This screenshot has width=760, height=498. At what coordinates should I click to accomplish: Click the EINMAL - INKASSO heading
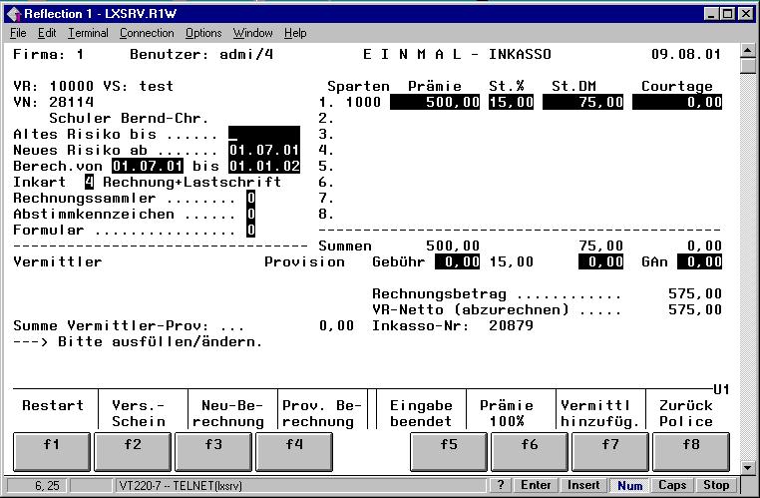[457, 54]
